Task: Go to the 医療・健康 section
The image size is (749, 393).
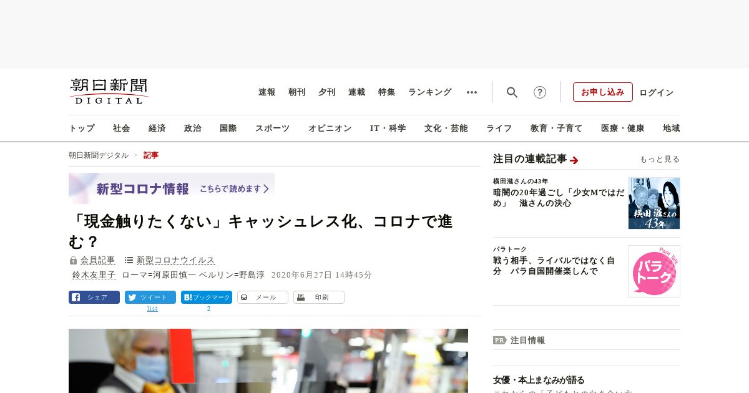Action: click(623, 129)
